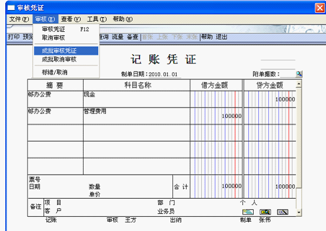This screenshot has height=231, width=326.
Task: Click the 合计 label
Action: click(x=181, y=187)
